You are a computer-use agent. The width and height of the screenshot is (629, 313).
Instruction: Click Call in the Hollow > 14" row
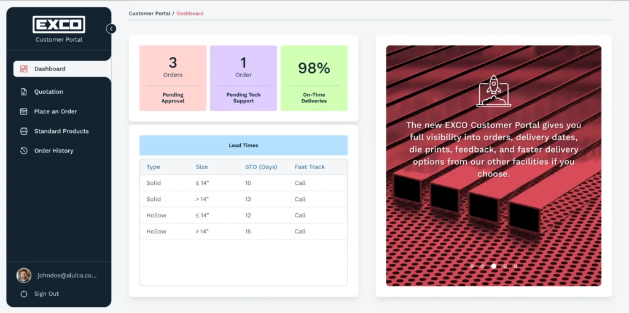(300, 232)
